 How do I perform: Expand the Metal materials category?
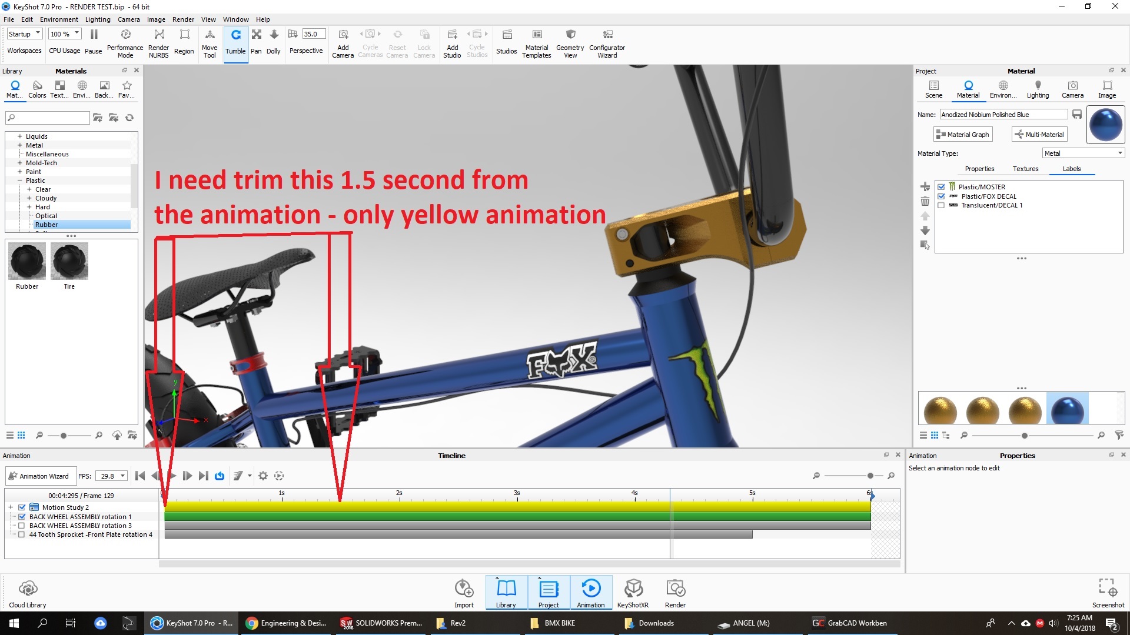click(x=19, y=145)
